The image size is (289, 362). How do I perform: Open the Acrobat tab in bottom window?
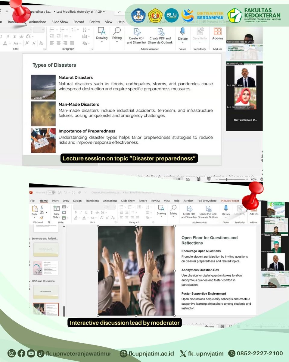pos(188,201)
